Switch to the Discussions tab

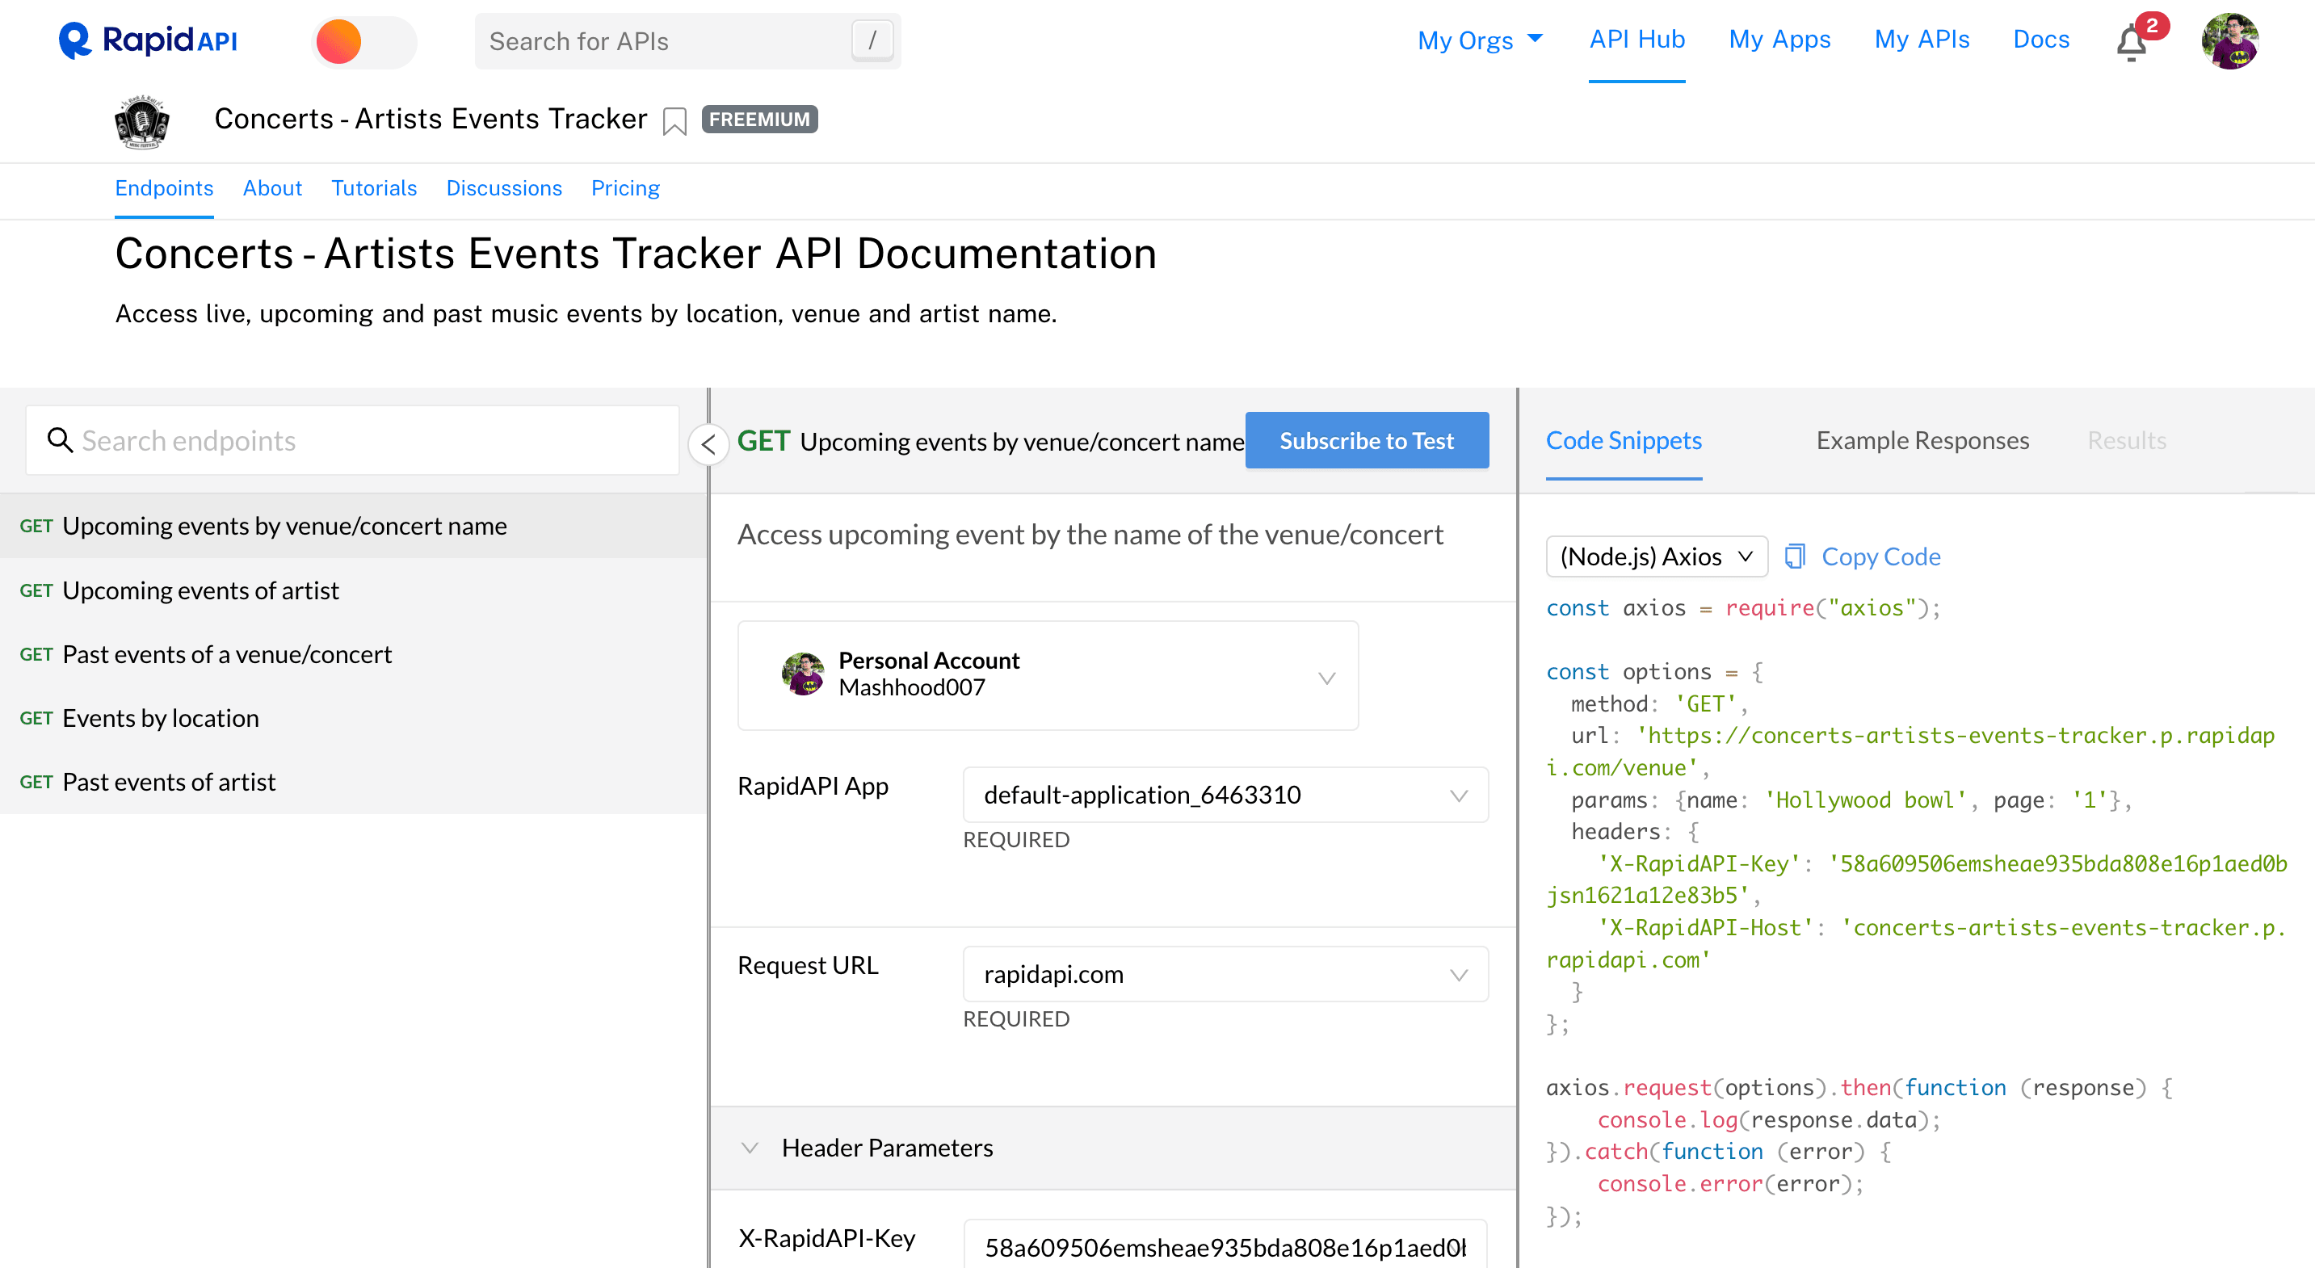[x=503, y=188]
